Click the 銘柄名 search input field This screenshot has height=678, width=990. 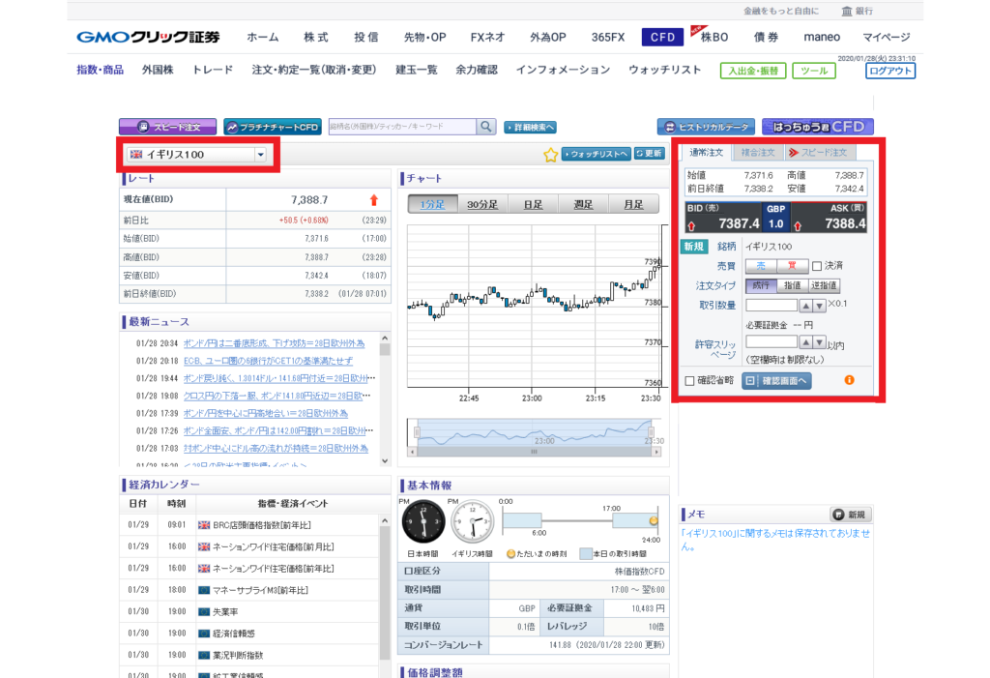(402, 127)
